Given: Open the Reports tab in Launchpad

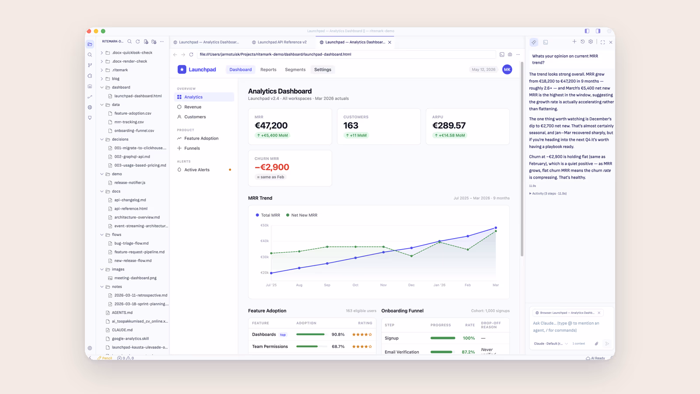Looking at the screenshot, I should click(x=268, y=70).
